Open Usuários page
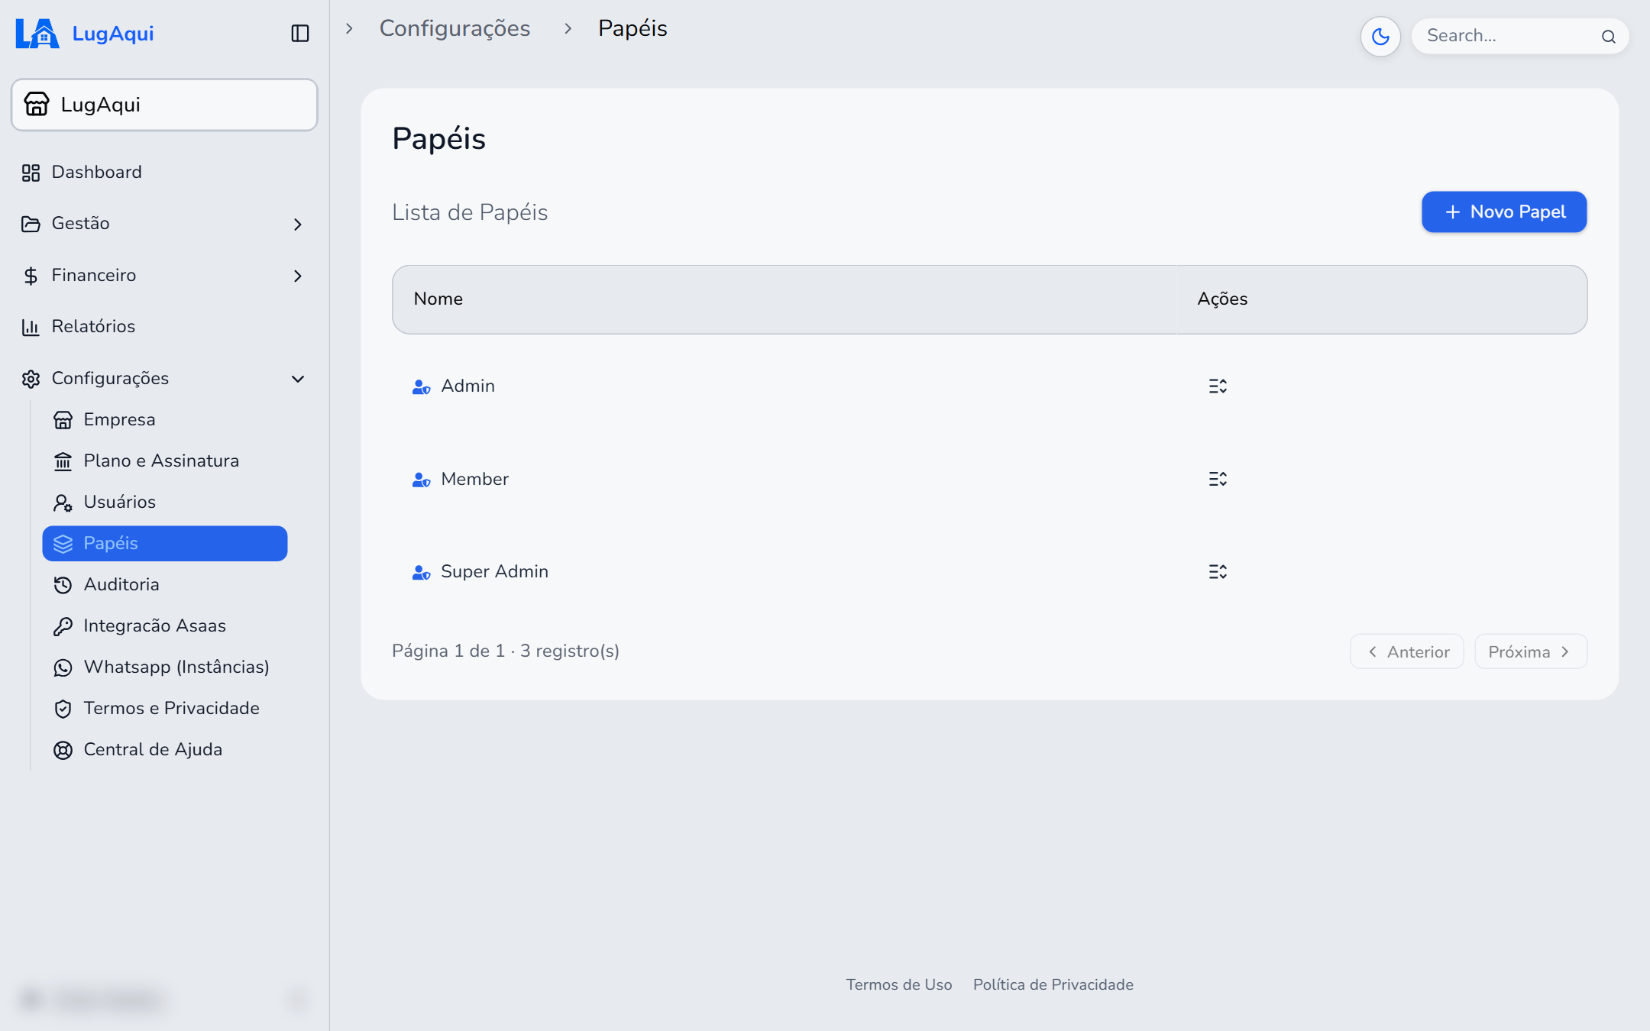The image size is (1650, 1031). coord(164,502)
